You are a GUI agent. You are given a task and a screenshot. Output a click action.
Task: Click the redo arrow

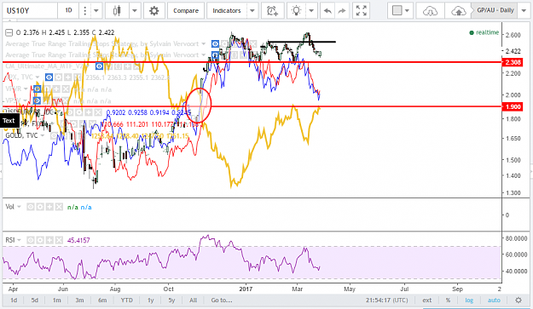coord(342,10)
